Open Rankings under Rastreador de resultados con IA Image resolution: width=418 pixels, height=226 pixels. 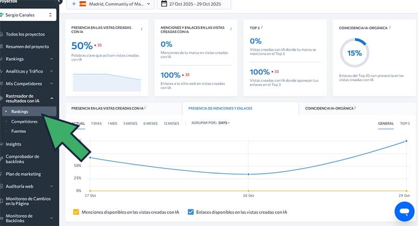coord(29,111)
